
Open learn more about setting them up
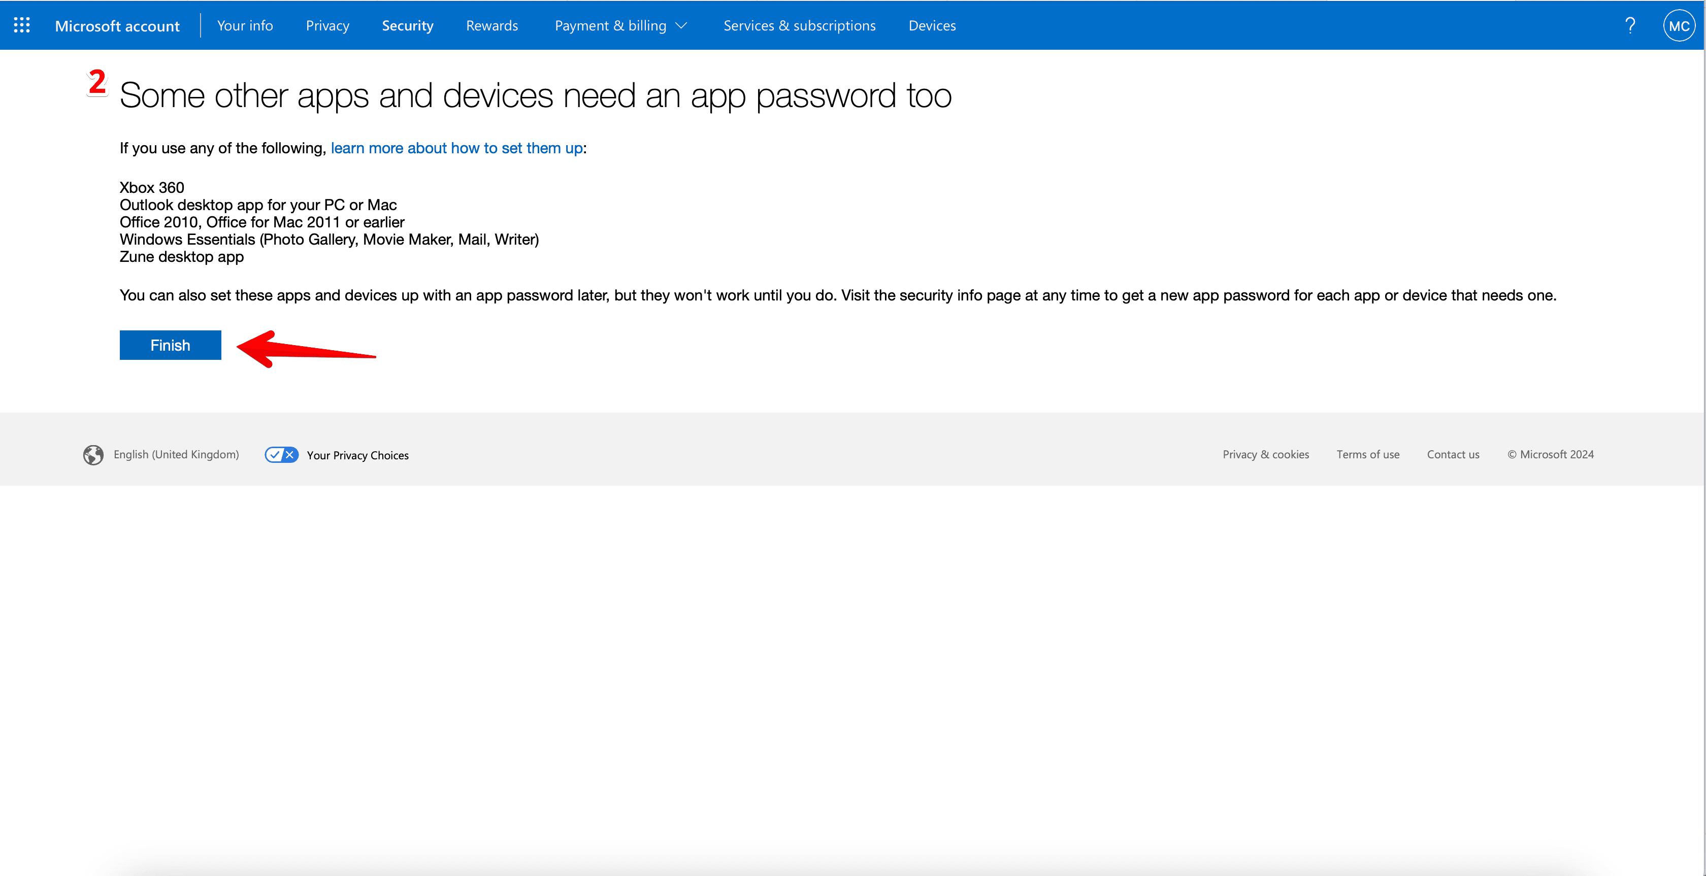tap(456, 148)
